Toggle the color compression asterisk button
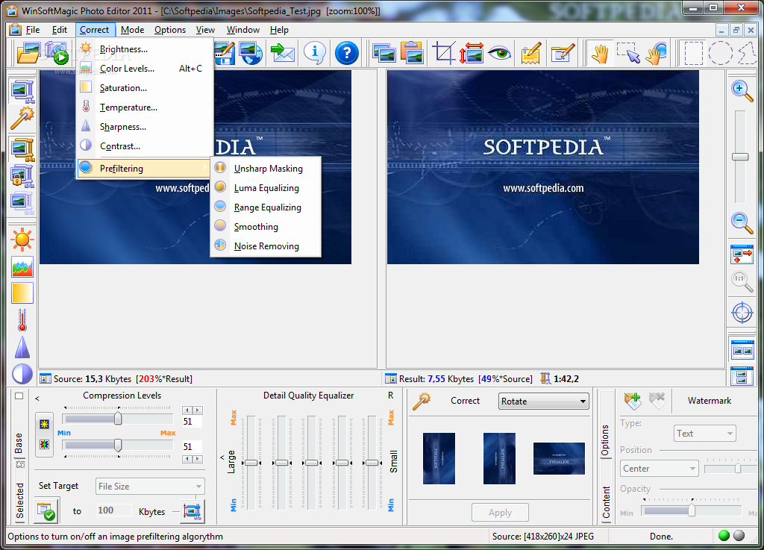Screen dimensions: 764x550 [44, 444]
